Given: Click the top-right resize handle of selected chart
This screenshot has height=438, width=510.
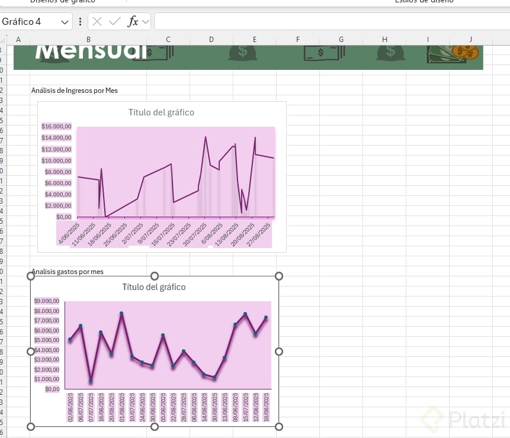Looking at the screenshot, I should coord(279,276).
